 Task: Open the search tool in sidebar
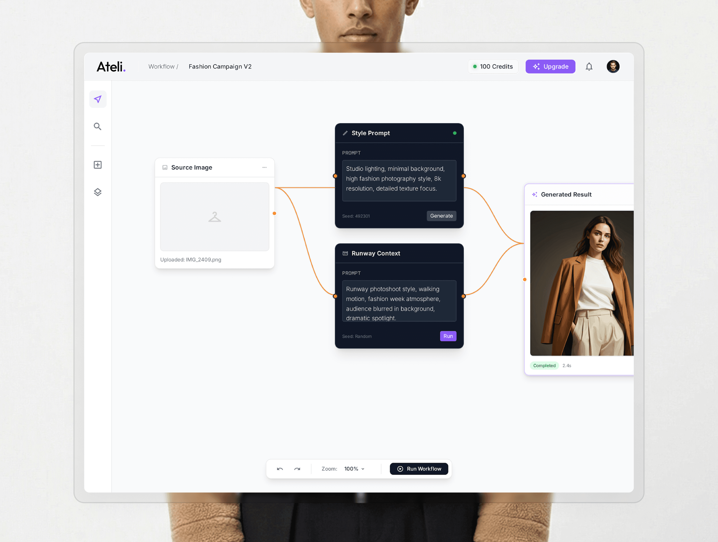click(x=97, y=126)
